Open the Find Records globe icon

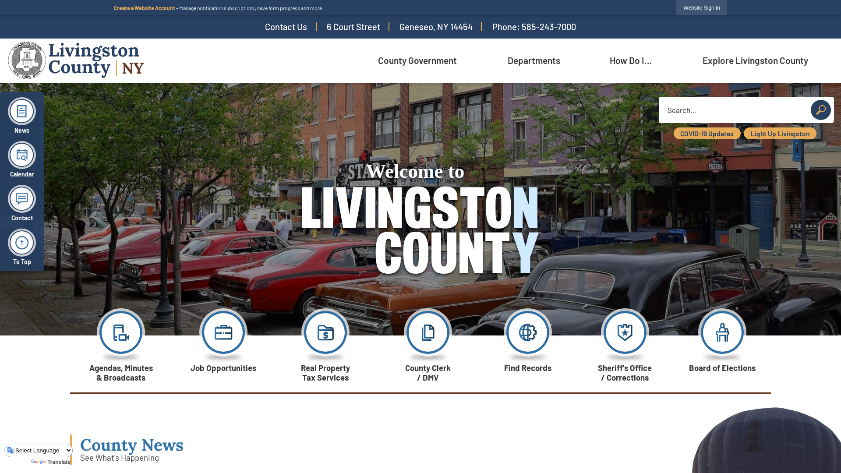pyautogui.click(x=528, y=333)
